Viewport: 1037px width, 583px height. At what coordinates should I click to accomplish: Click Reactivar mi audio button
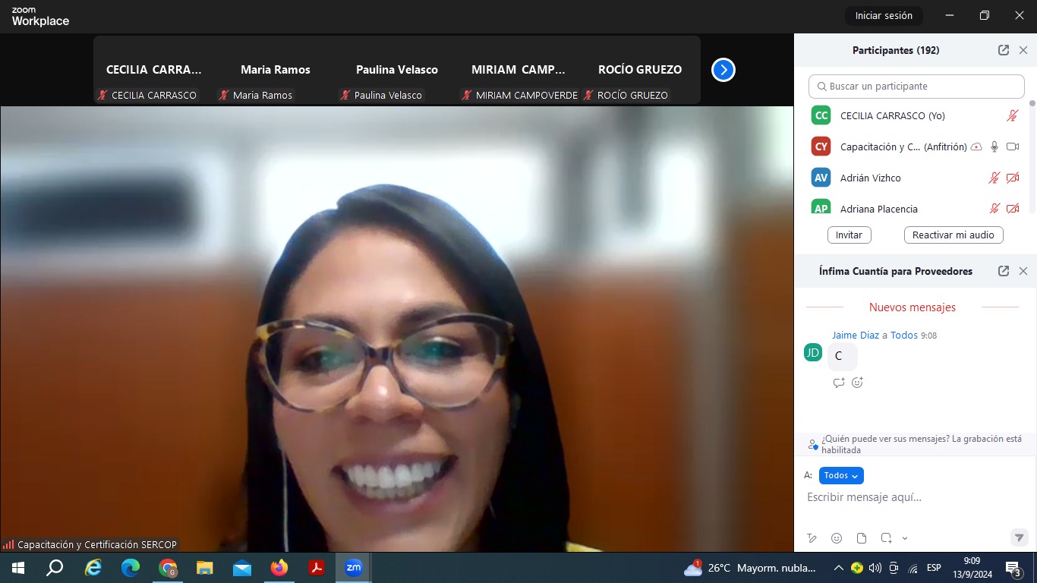pyautogui.click(x=953, y=235)
